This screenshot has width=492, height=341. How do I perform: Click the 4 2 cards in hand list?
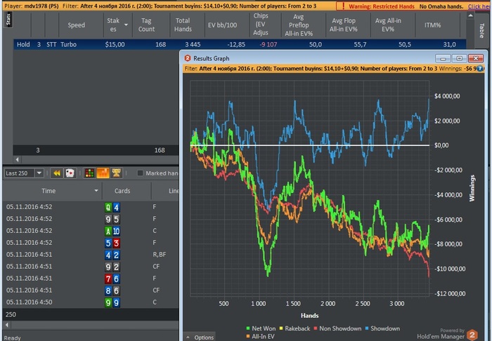112,255
